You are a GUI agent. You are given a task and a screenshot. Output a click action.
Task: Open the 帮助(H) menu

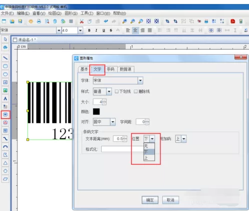click(120, 13)
